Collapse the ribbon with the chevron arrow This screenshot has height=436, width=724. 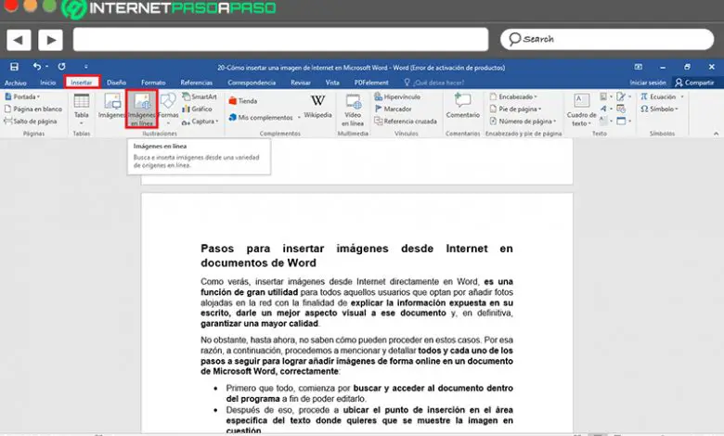(x=716, y=134)
